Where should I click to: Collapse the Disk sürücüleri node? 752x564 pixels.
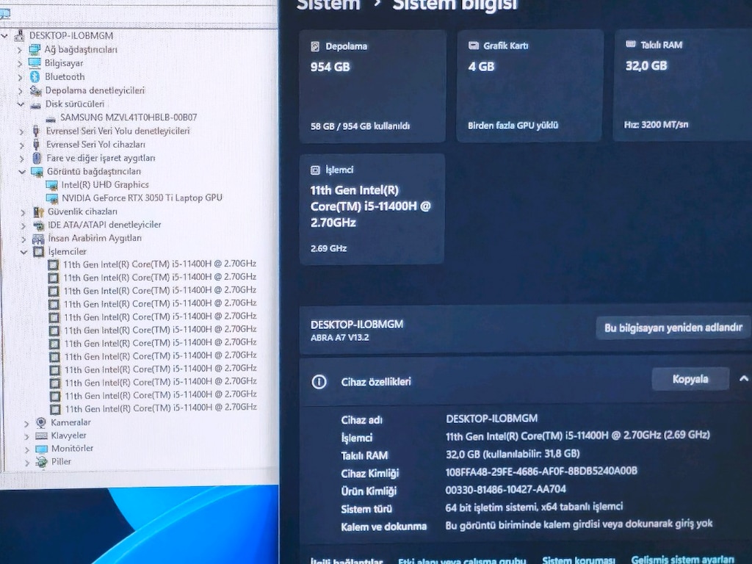[x=21, y=104]
